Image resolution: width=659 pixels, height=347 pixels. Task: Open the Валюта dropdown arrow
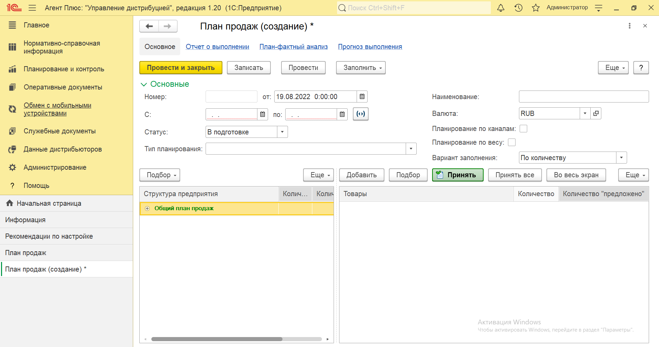[x=585, y=113]
